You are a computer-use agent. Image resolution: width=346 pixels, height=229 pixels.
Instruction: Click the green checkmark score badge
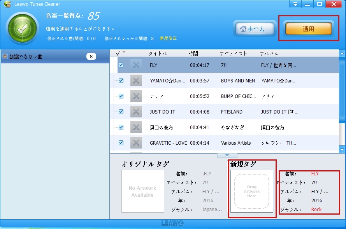click(22, 28)
